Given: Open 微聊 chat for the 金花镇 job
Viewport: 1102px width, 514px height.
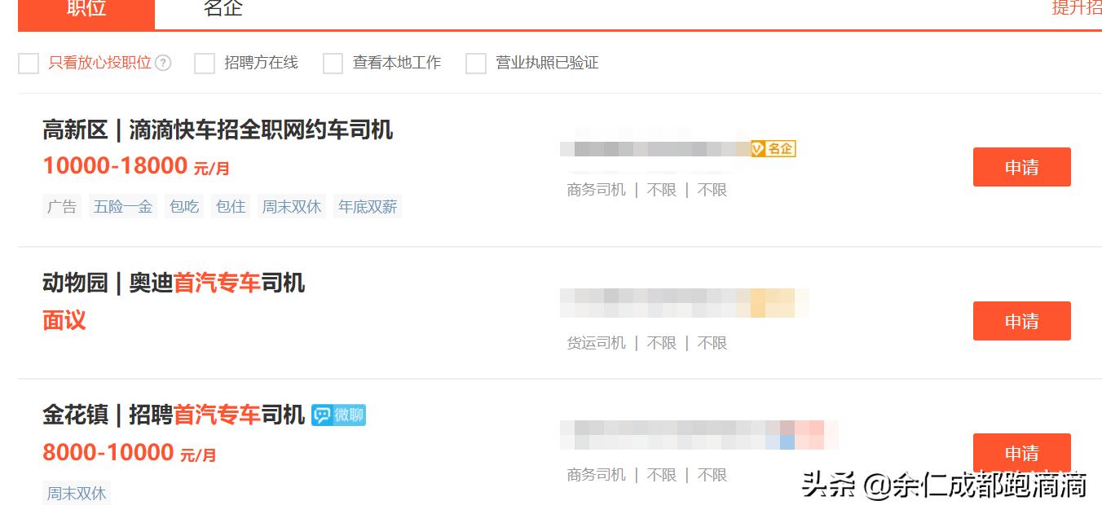Looking at the screenshot, I should 339,415.
